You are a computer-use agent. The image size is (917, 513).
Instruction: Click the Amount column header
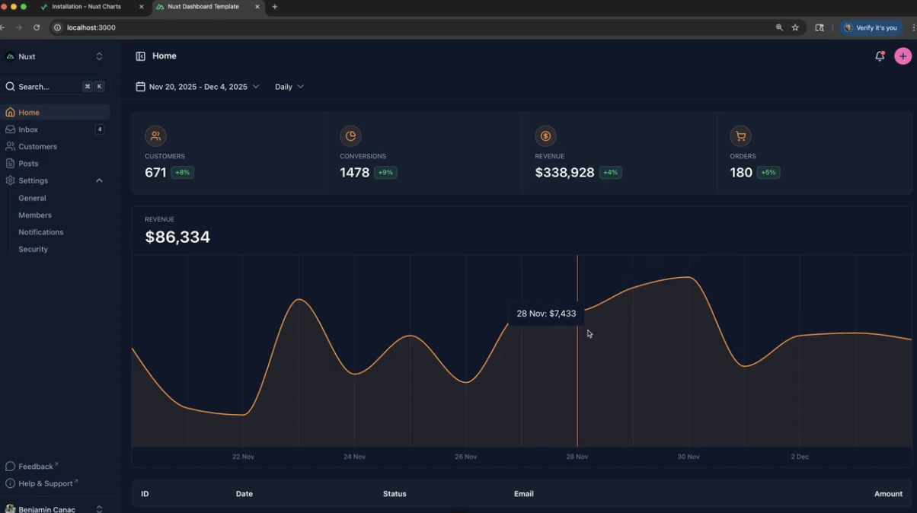[x=888, y=494]
